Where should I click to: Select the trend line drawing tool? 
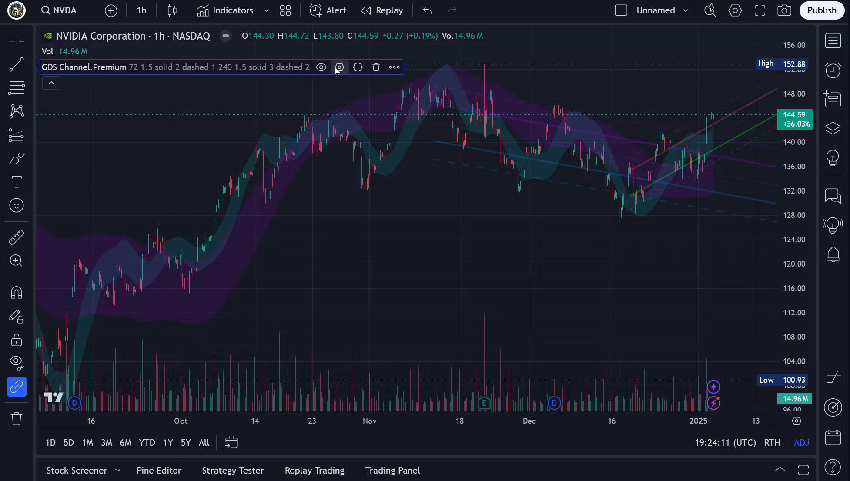coord(16,64)
